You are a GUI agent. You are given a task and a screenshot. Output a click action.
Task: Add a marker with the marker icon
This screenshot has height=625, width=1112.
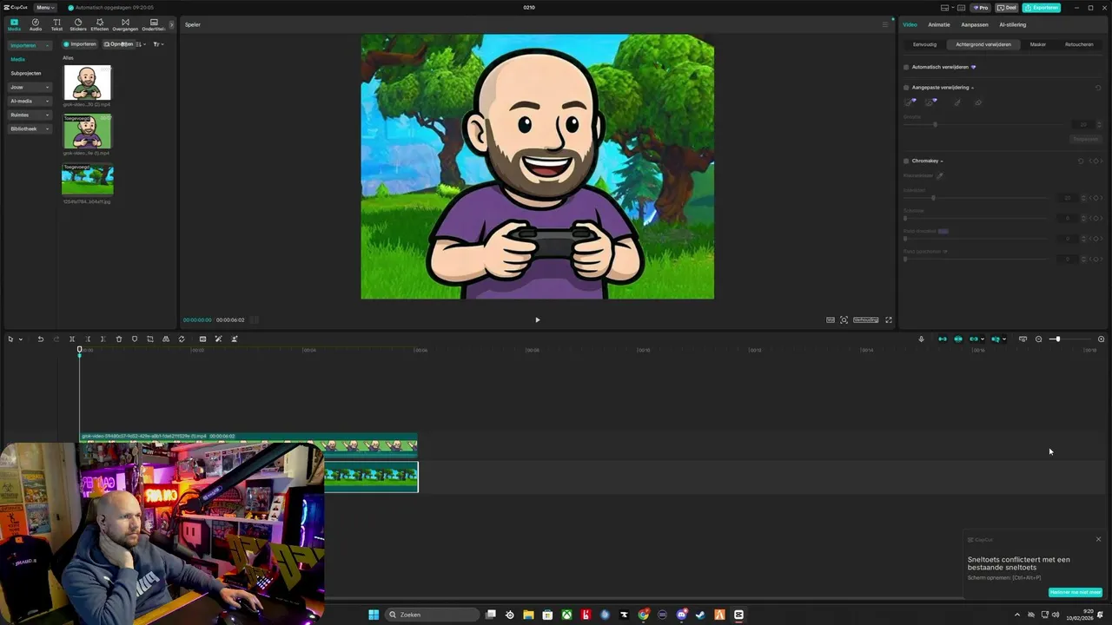click(x=135, y=339)
